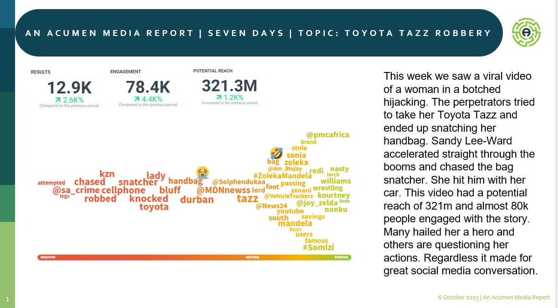Click the crying emoji beside handbag
558x308 pixels.
coord(203,172)
